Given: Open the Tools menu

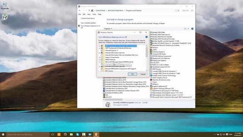Looking at the screenshot, I should (94, 14).
